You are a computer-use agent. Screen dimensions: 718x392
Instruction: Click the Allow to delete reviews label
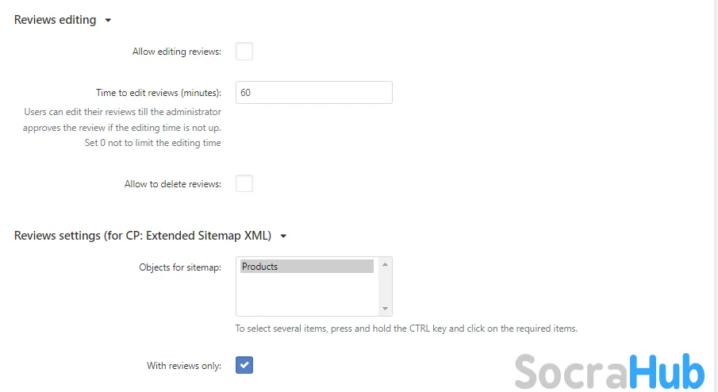[x=173, y=183]
